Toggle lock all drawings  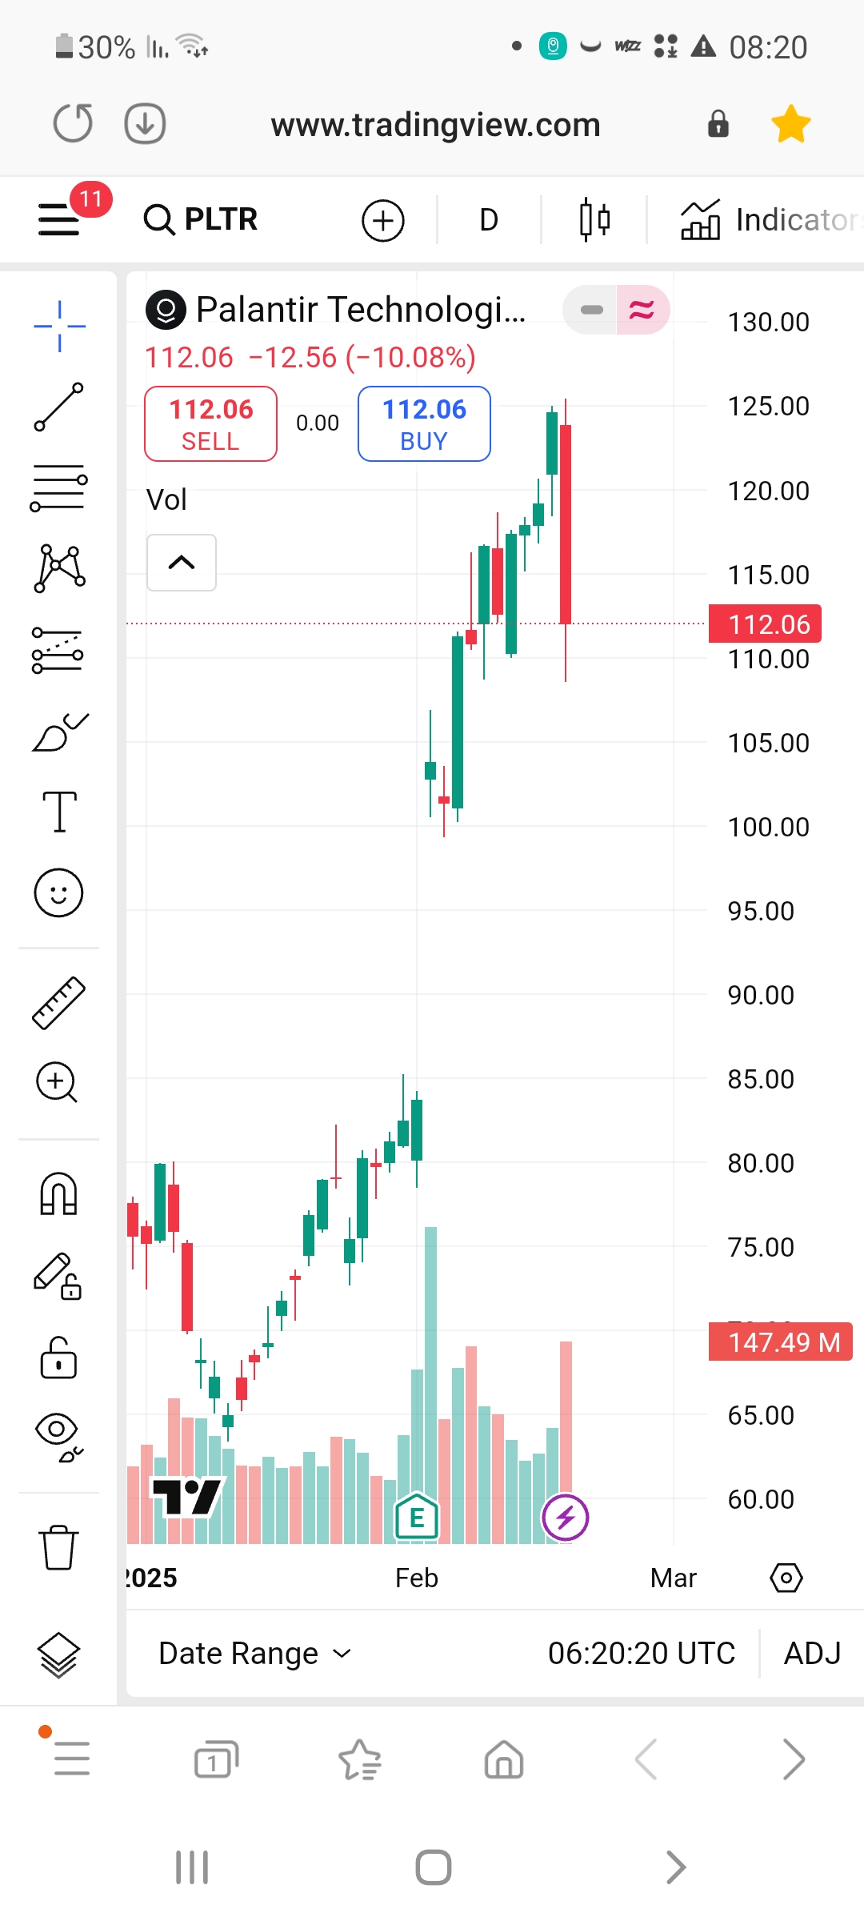point(59,1358)
